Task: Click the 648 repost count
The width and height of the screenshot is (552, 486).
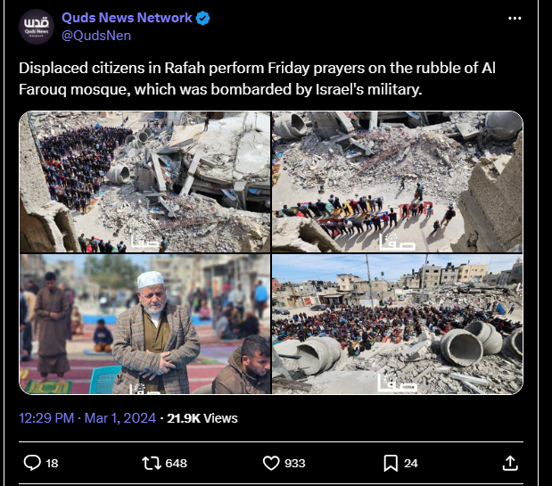Action: coord(176,463)
